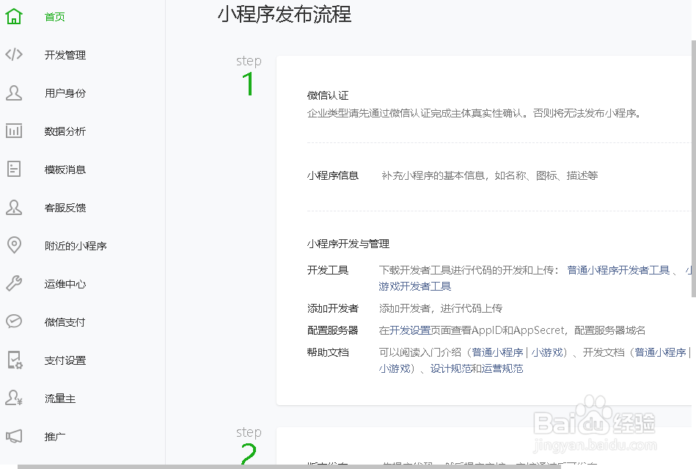The image size is (696, 469).
Task: Click the 小程序发布流程 page title
Action: click(x=285, y=14)
